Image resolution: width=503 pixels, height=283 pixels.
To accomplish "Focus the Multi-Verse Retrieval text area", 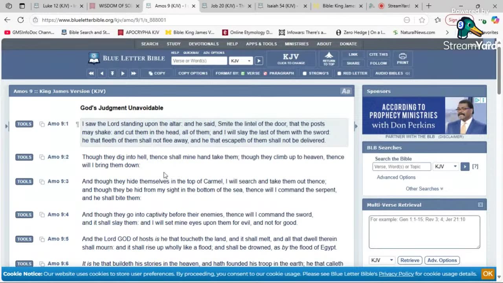I will (x=424, y=232).
